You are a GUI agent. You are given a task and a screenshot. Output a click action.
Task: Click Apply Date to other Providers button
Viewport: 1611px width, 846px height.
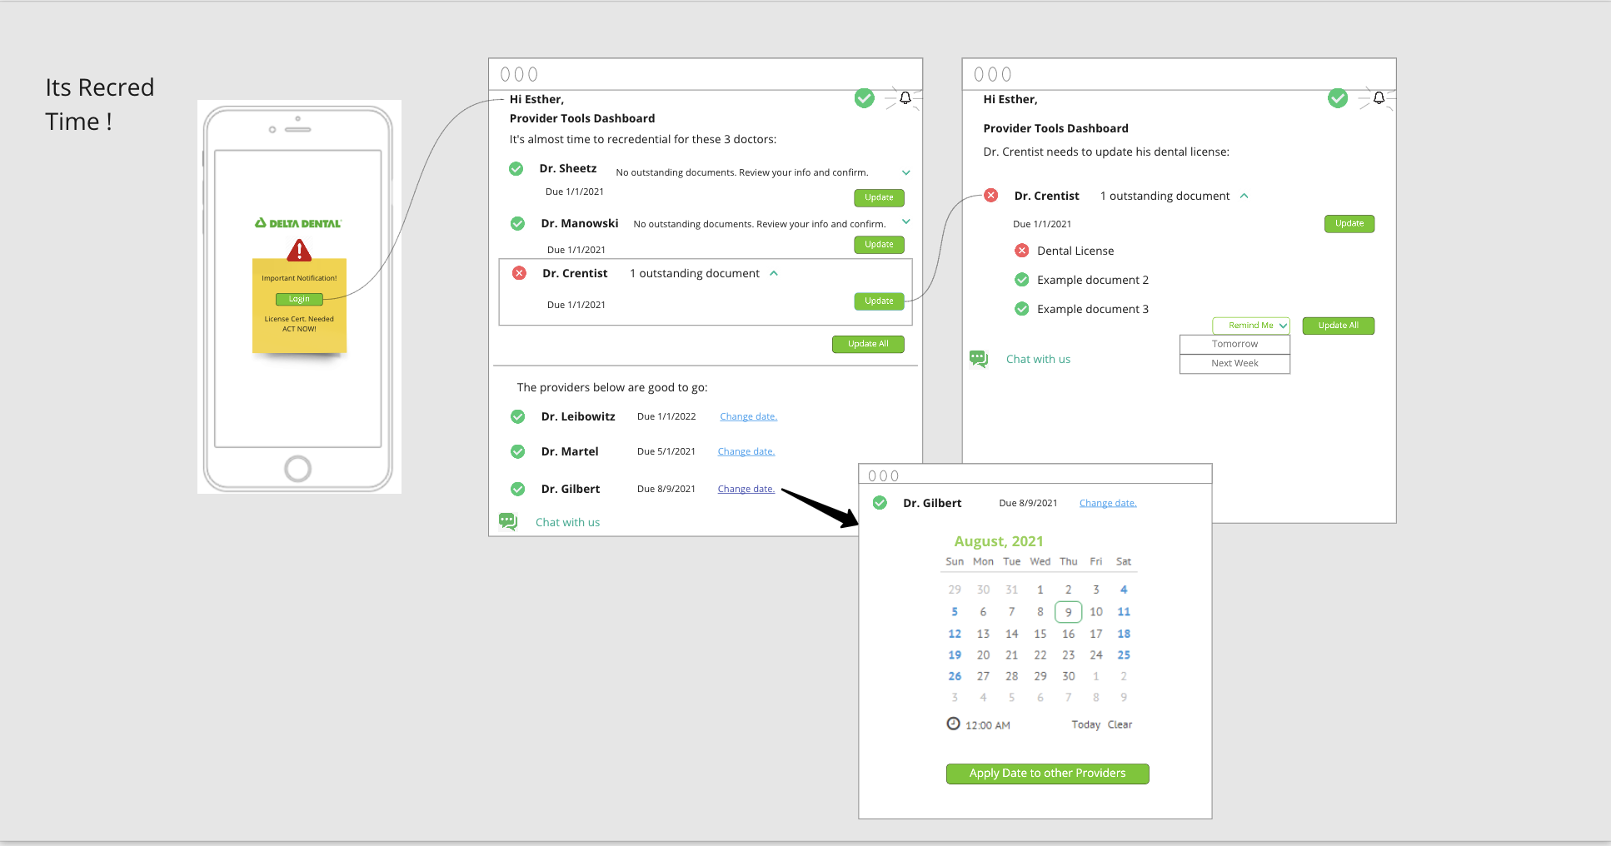[x=1048, y=774]
